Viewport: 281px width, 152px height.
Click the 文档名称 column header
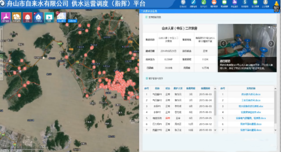(251, 88)
